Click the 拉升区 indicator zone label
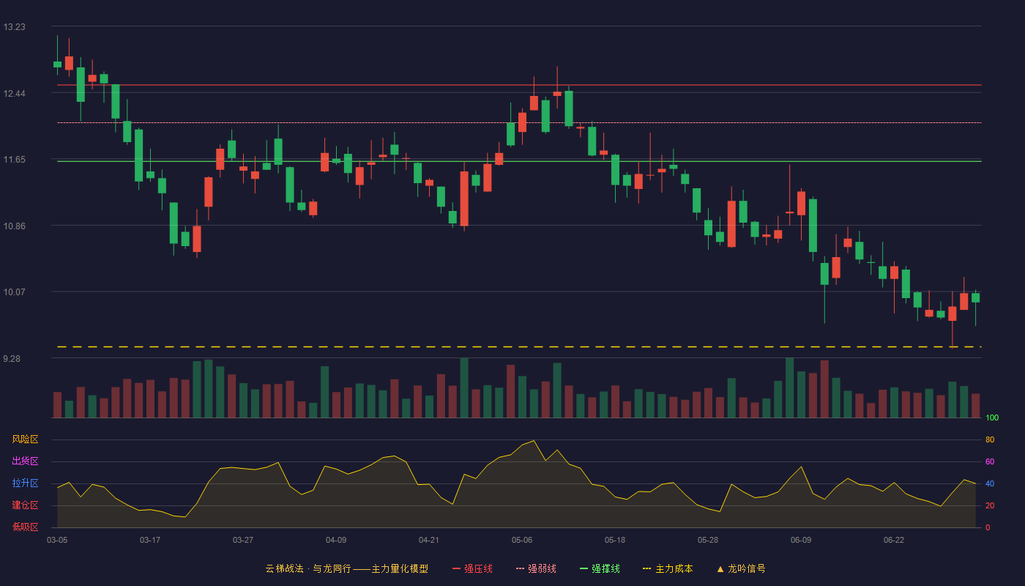 (x=25, y=483)
